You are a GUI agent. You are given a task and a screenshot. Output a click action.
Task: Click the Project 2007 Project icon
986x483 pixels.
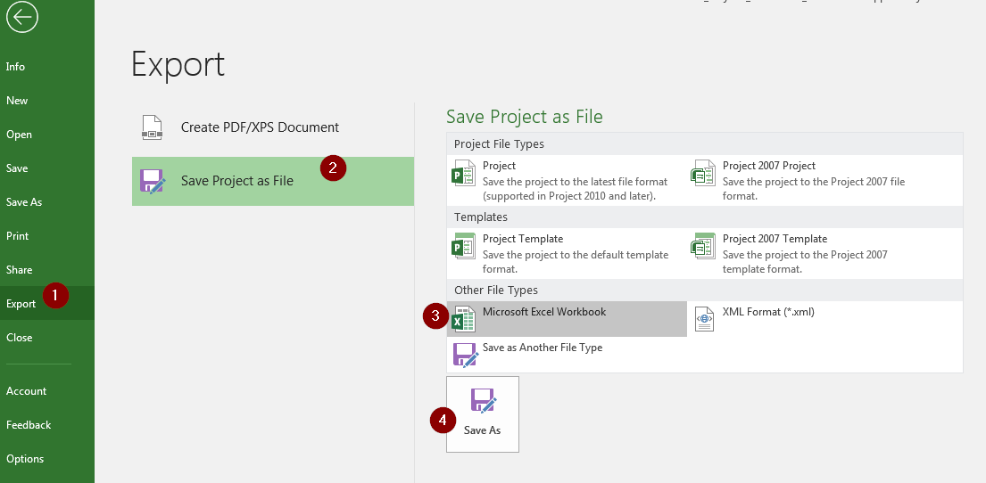coord(703,173)
